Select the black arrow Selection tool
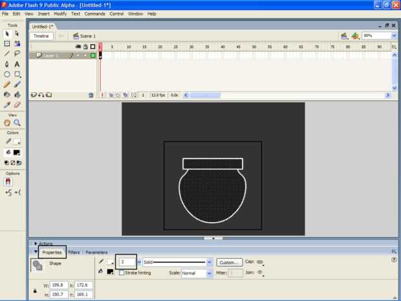 click(x=7, y=34)
